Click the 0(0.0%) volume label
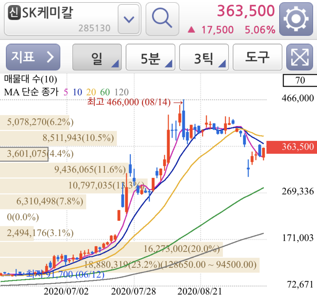The image size is (317, 295). [23, 217]
